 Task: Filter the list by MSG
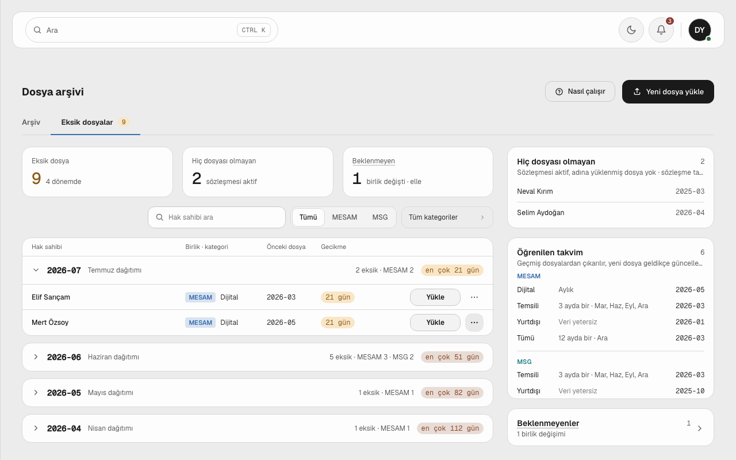click(x=380, y=217)
